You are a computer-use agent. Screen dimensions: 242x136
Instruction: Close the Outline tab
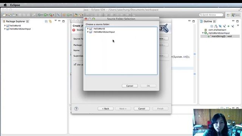[x=214, y=22]
